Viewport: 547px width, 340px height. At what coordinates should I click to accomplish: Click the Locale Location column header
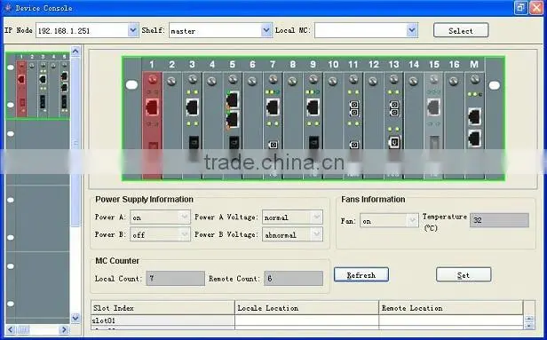coord(306,308)
